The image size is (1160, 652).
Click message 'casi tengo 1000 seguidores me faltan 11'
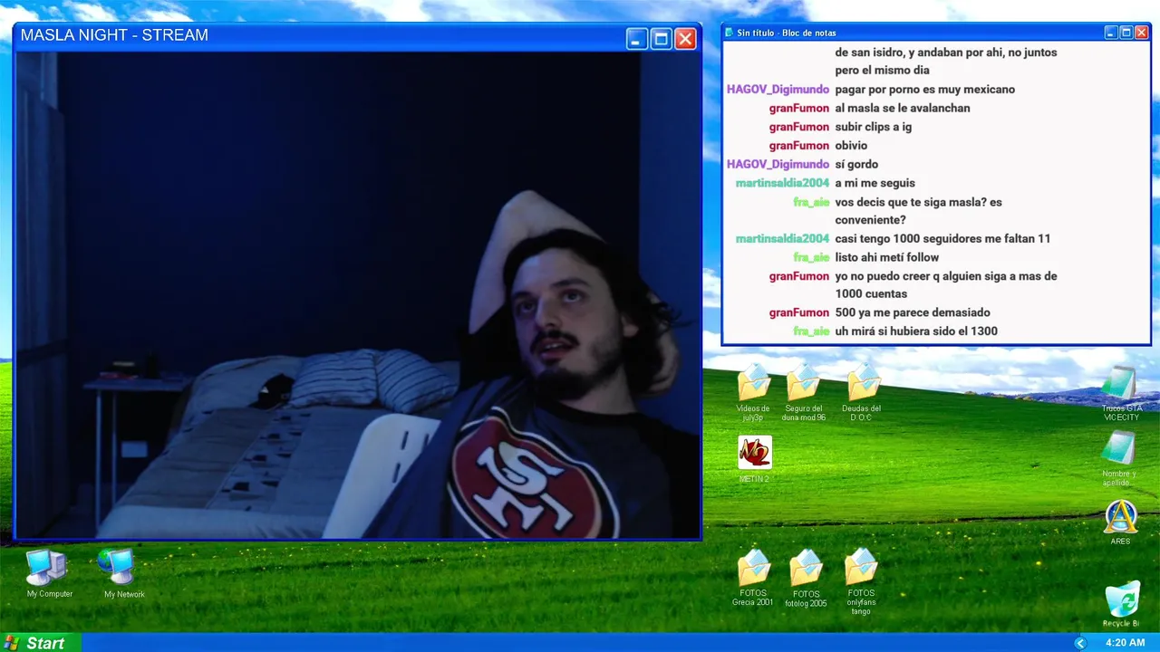(x=942, y=239)
